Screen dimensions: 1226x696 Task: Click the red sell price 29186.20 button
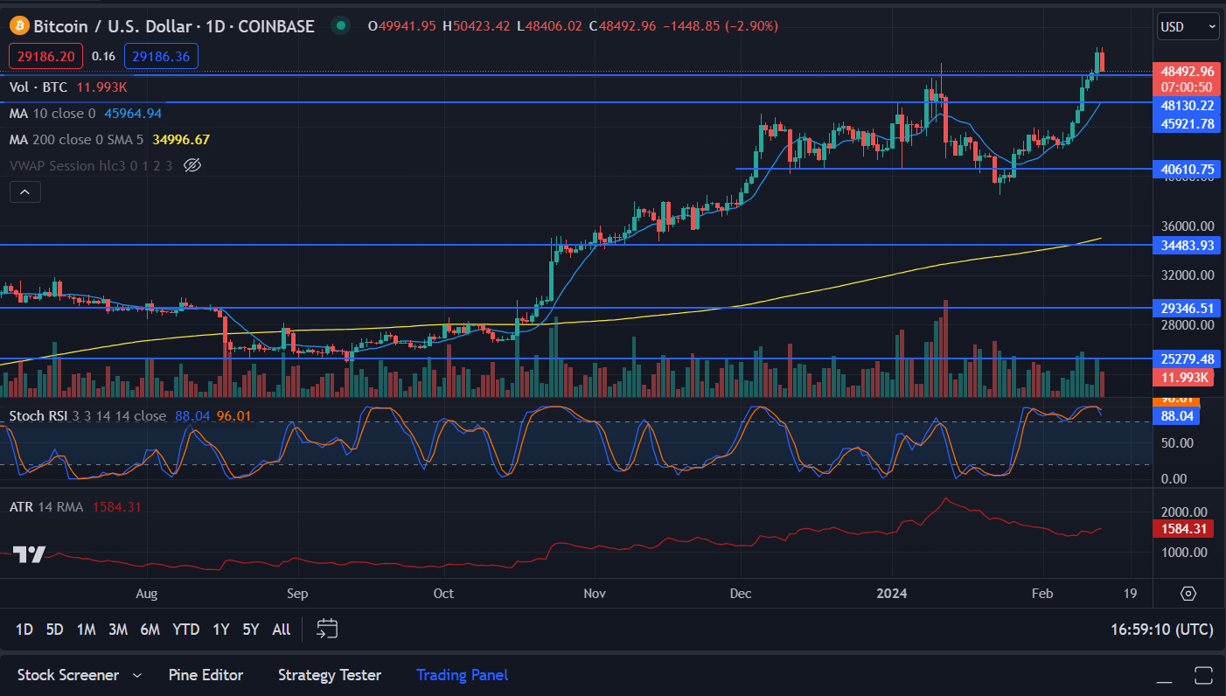click(x=46, y=56)
